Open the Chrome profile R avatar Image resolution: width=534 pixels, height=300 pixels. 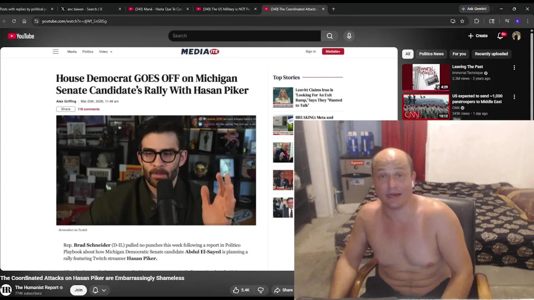tap(517, 21)
